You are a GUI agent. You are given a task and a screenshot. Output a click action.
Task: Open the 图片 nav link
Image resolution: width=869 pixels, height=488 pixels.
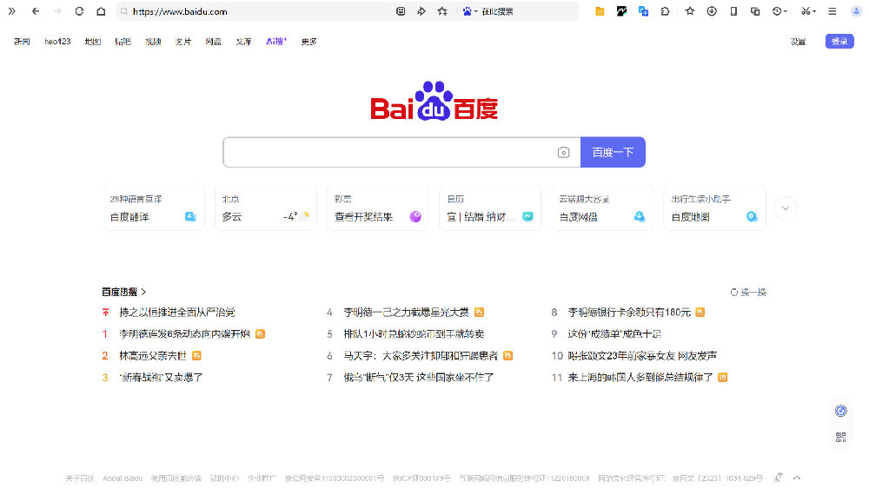pyautogui.click(x=182, y=42)
